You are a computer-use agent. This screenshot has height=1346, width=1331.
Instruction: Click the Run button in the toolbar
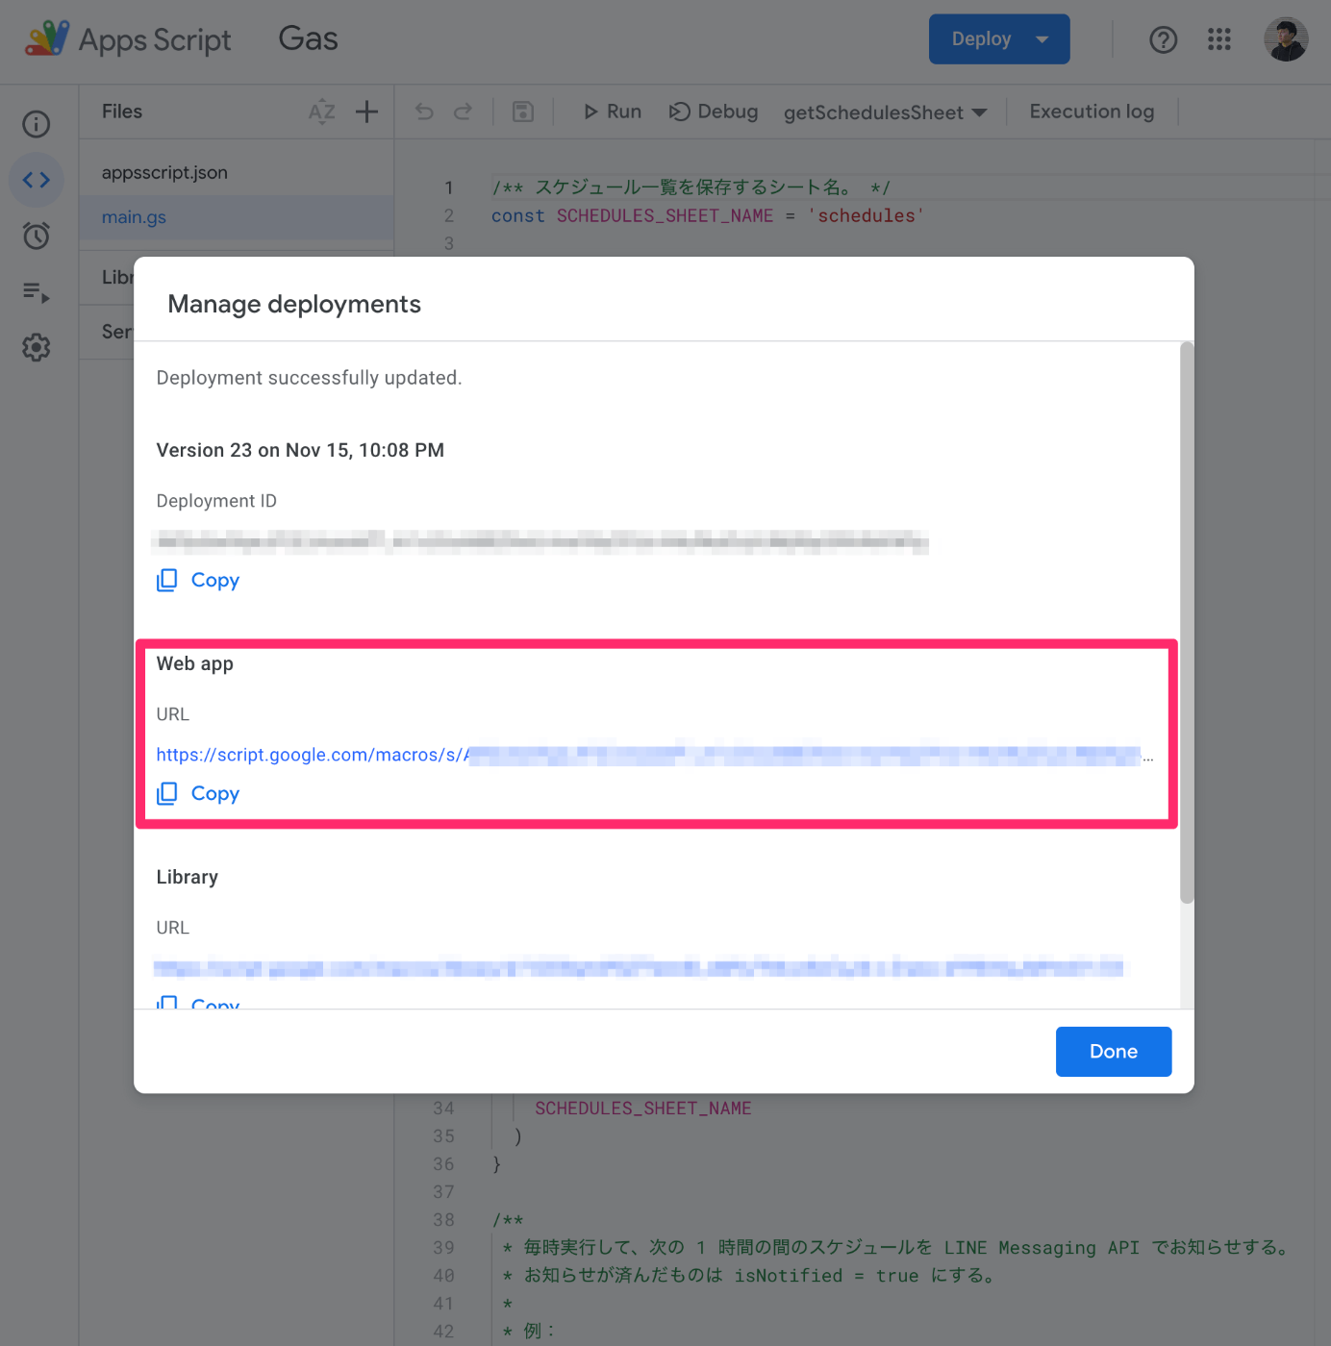(x=612, y=111)
